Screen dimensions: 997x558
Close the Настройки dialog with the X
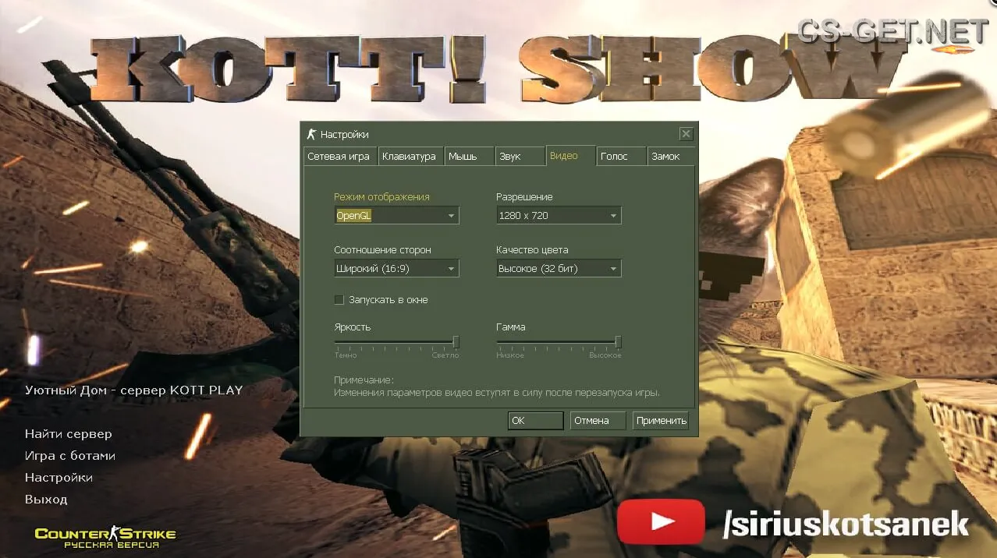click(x=686, y=134)
